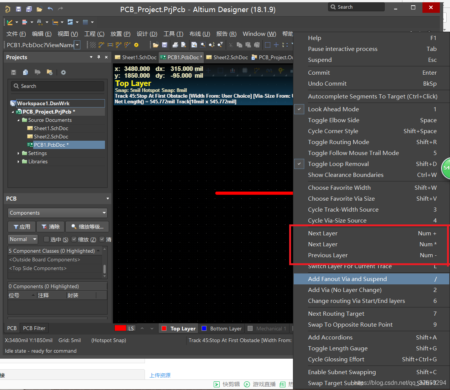Click the Move Selection cross icon
Viewport: 450px width, 390px height.
pyautogui.click(x=276, y=45)
